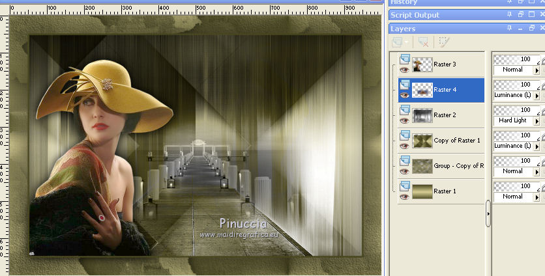
Task: Toggle visibility of Copy of Raster 1 layer
Action: [404, 146]
